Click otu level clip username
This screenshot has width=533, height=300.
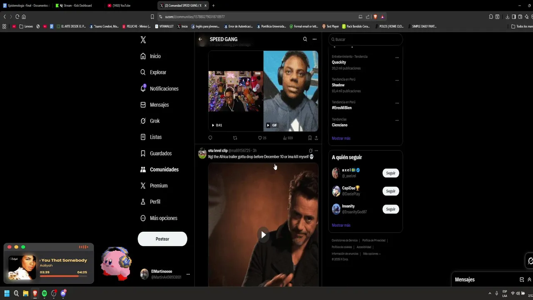[x=218, y=150]
